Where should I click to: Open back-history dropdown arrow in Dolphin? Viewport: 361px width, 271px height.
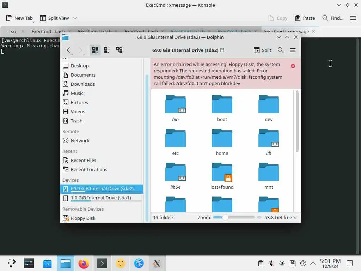[72, 54]
